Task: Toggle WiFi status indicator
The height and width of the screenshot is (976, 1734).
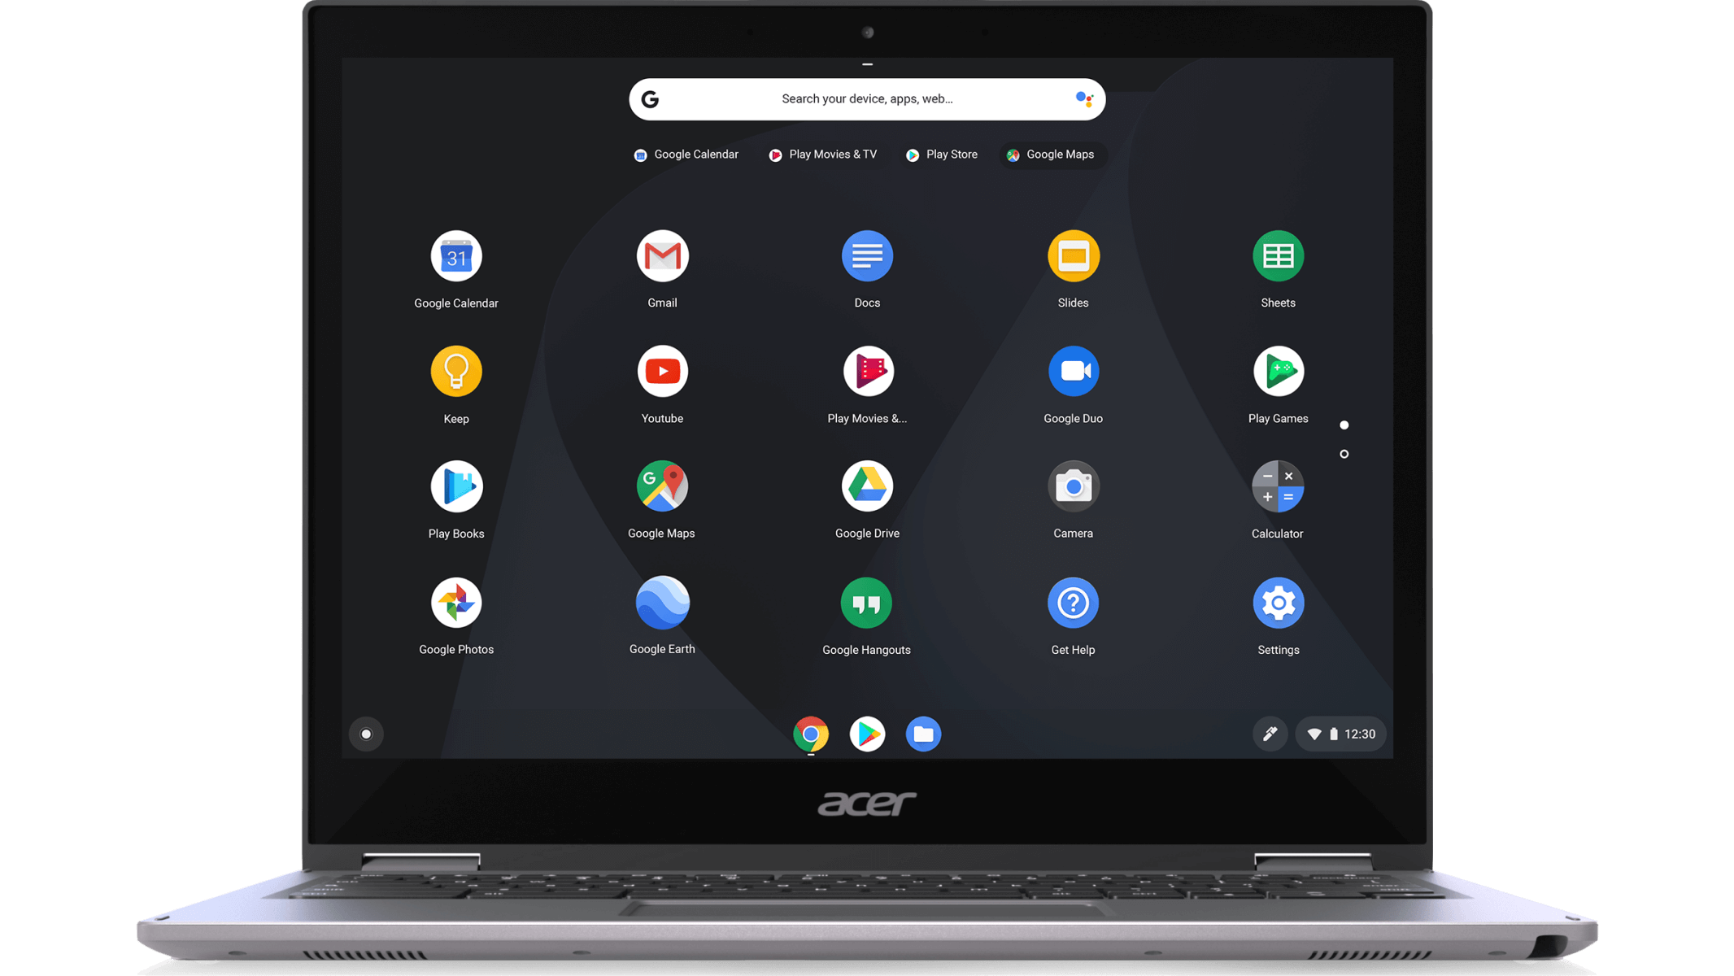Action: click(1313, 733)
